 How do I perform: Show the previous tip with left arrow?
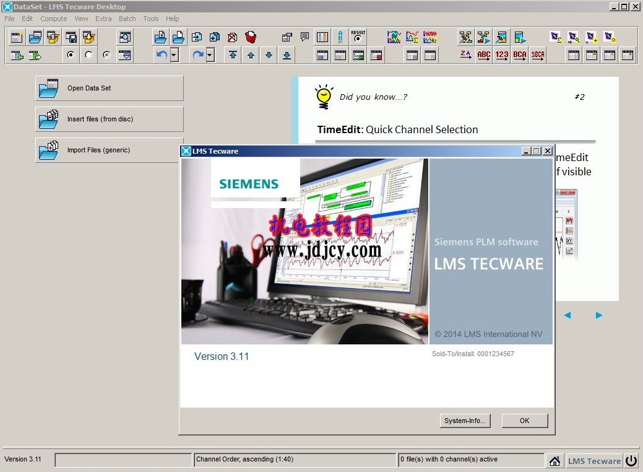(567, 315)
